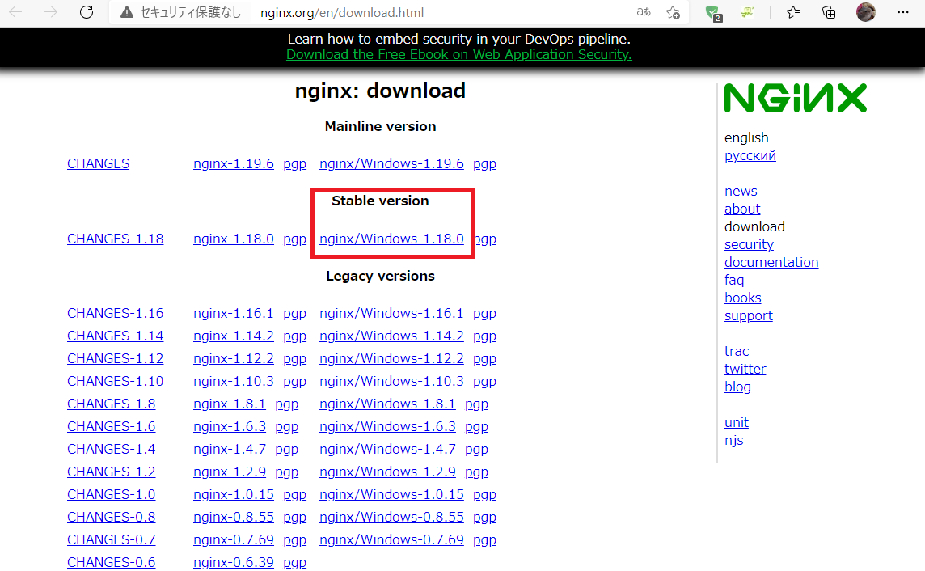This screenshot has width=925, height=571.
Task: Download nginx-1.8.1 source
Action: click(x=230, y=404)
